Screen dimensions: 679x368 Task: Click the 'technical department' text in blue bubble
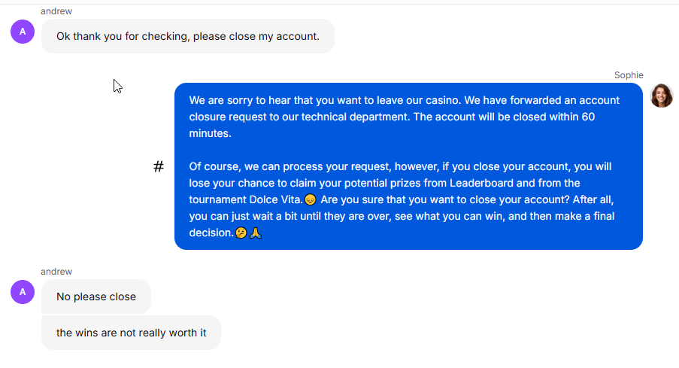click(x=355, y=117)
